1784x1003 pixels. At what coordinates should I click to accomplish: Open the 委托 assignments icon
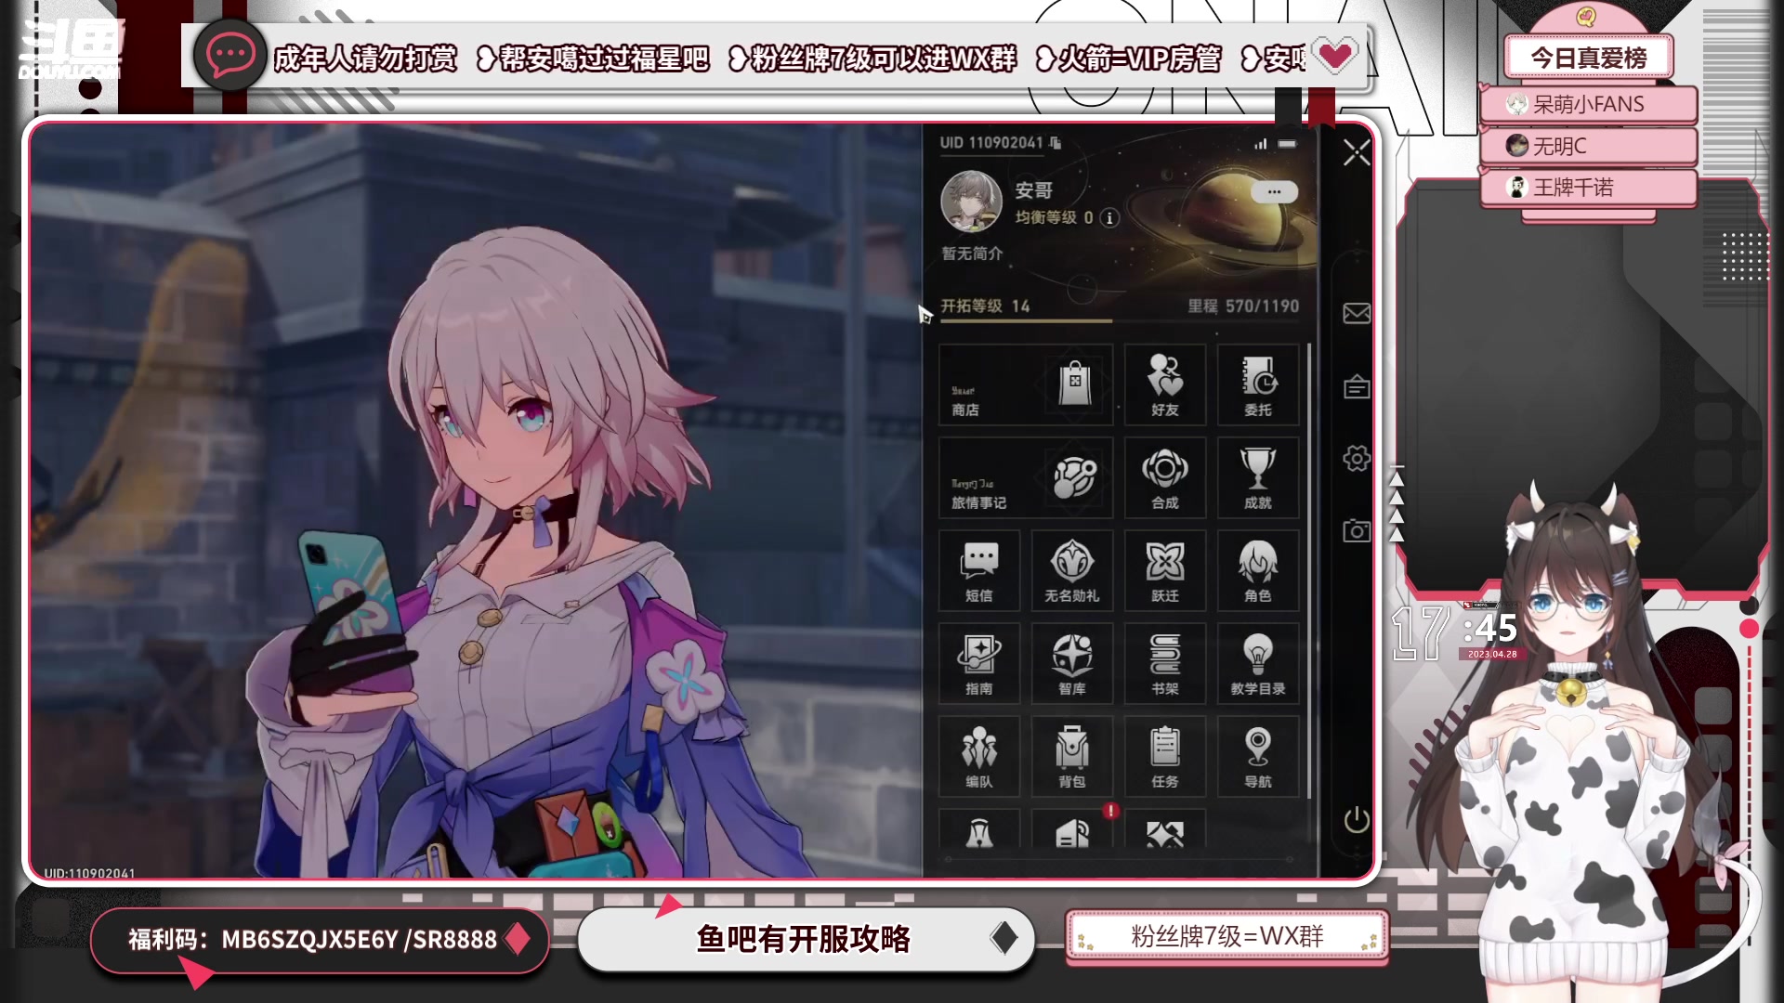pos(1258,385)
